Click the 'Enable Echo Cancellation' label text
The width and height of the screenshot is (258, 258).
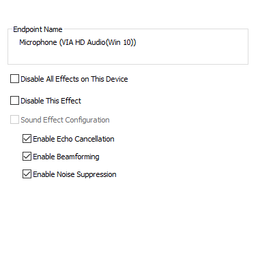74,139
